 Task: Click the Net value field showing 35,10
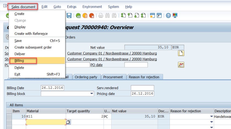tap(148, 47)
